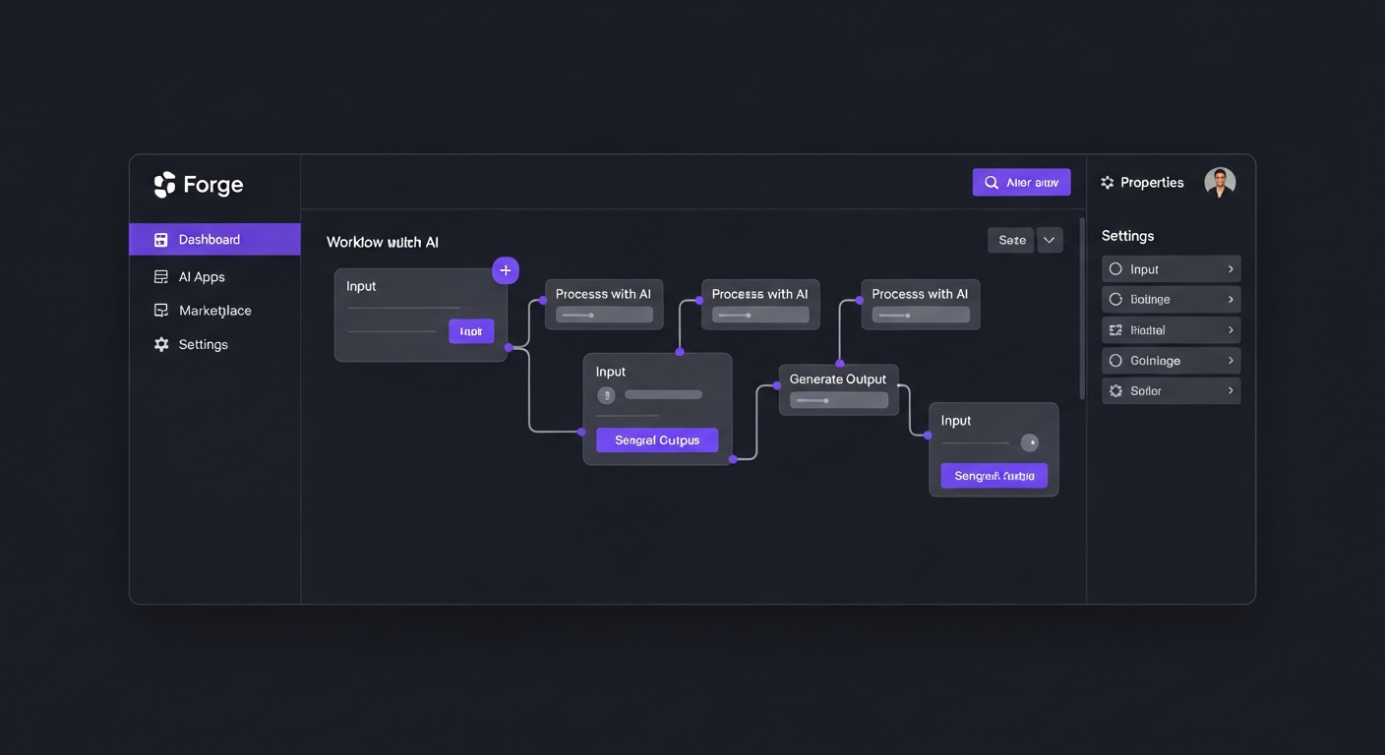The image size is (1385, 755).
Task: Expand the Sorter settings row chevron
Action: tap(1230, 390)
